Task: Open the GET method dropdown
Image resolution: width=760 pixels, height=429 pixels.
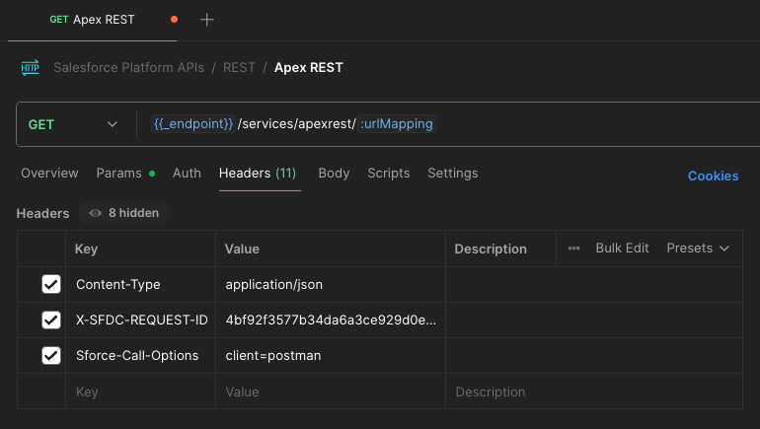Action: [x=73, y=124]
